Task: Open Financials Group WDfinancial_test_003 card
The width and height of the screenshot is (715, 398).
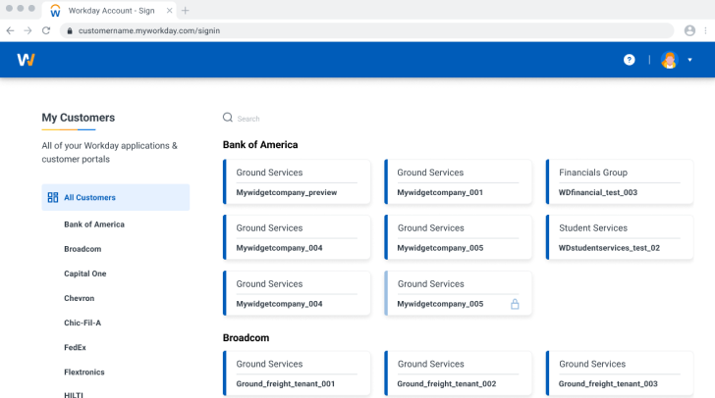Action: (619, 182)
